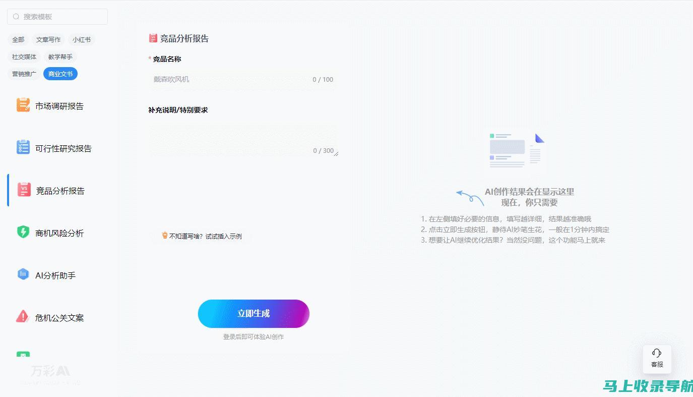This screenshot has width=693, height=397.
Task: Click the market research report icon
Action: click(x=23, y=105)
